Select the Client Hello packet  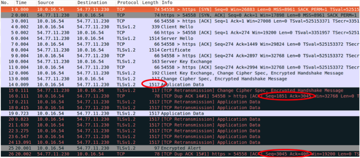[x=180, y=27]
